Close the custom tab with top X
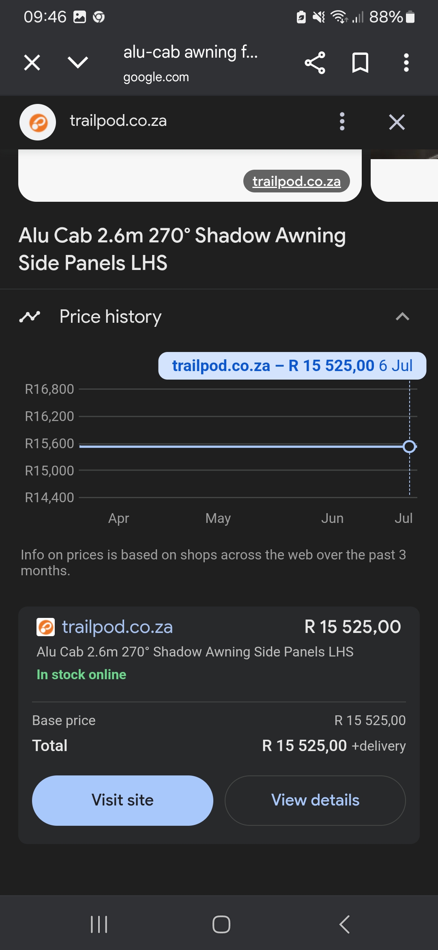 pos(32,63)
